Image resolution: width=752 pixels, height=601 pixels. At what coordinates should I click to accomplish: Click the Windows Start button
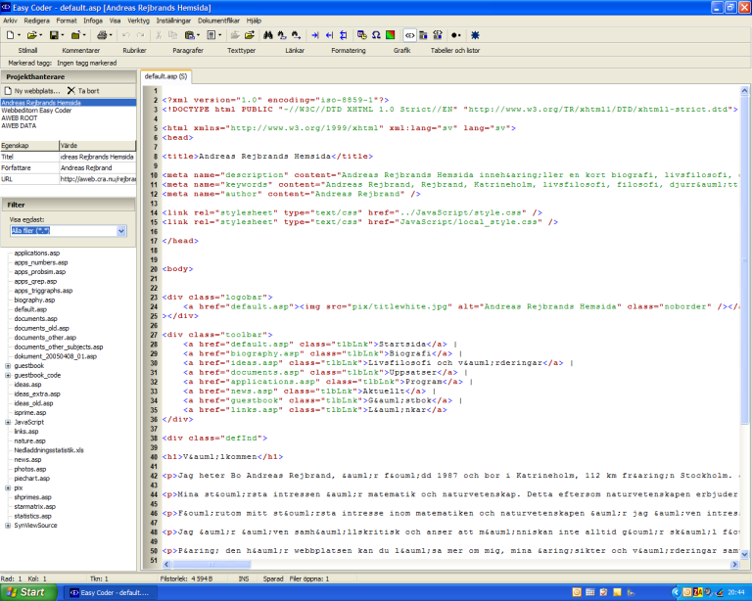(x=28, y=592)
